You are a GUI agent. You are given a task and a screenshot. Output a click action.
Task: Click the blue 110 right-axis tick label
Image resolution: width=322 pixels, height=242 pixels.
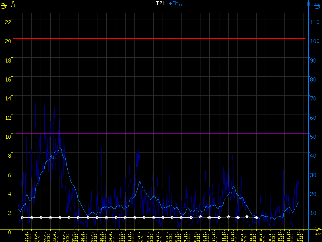coord(315,22)
